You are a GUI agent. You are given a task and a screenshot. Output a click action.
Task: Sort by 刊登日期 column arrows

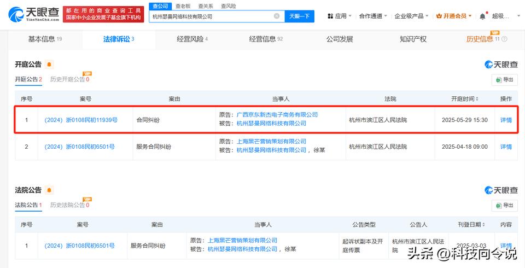click(x=483, y=224)
